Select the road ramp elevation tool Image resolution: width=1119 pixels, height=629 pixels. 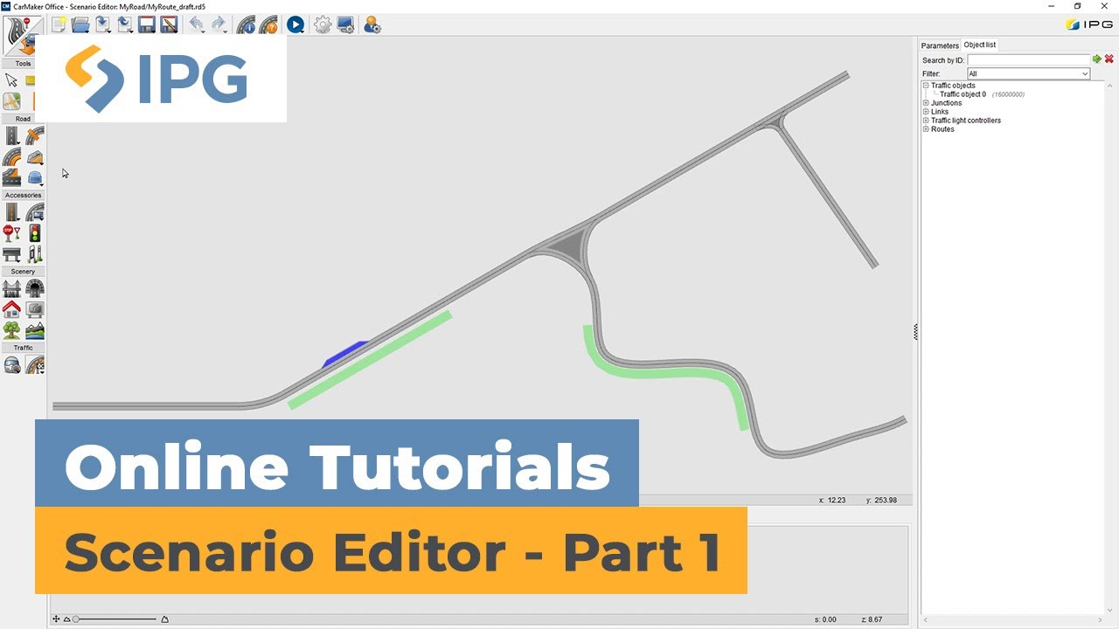(35, 156)
